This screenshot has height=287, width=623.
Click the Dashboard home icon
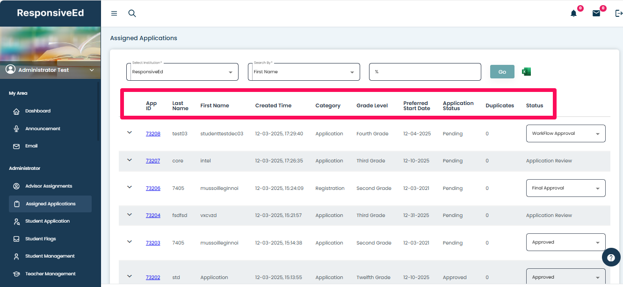[x=16, y=112]
